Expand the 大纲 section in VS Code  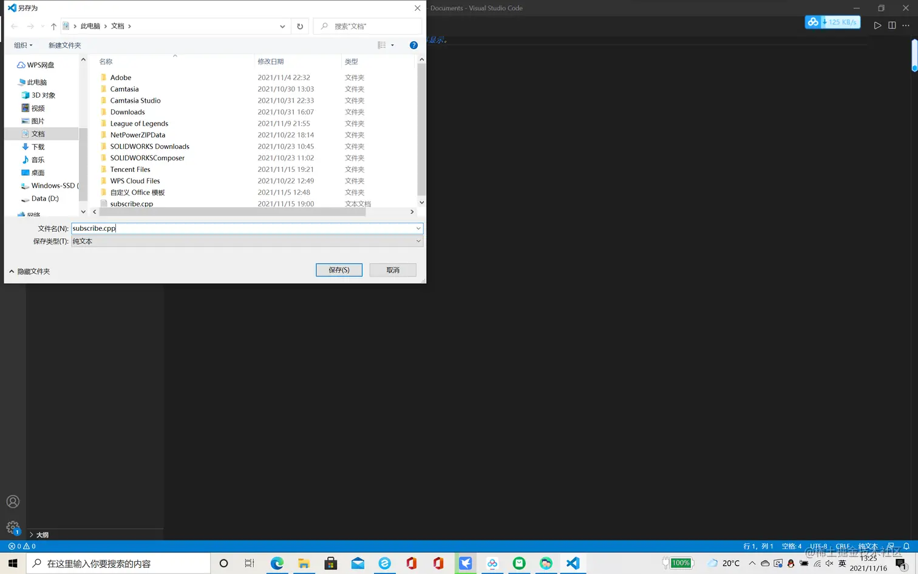[x=38, y=535]
